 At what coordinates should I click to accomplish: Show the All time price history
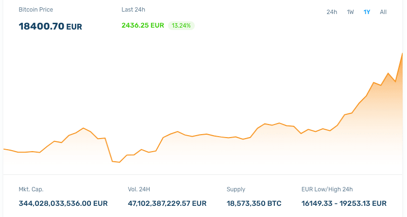pos(383,12)
